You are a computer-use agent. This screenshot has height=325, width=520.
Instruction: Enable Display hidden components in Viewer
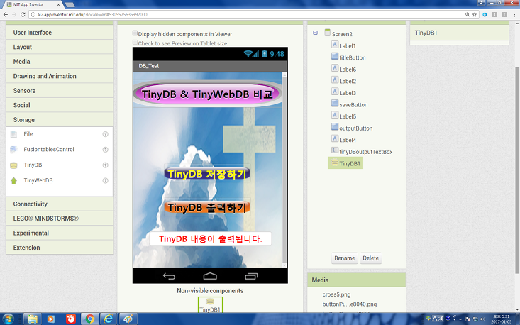(x=135, y=33)
